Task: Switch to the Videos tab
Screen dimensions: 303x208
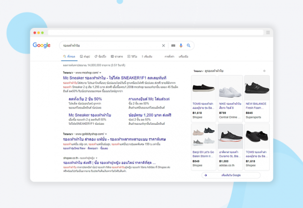Action: [x=132, y=56]
